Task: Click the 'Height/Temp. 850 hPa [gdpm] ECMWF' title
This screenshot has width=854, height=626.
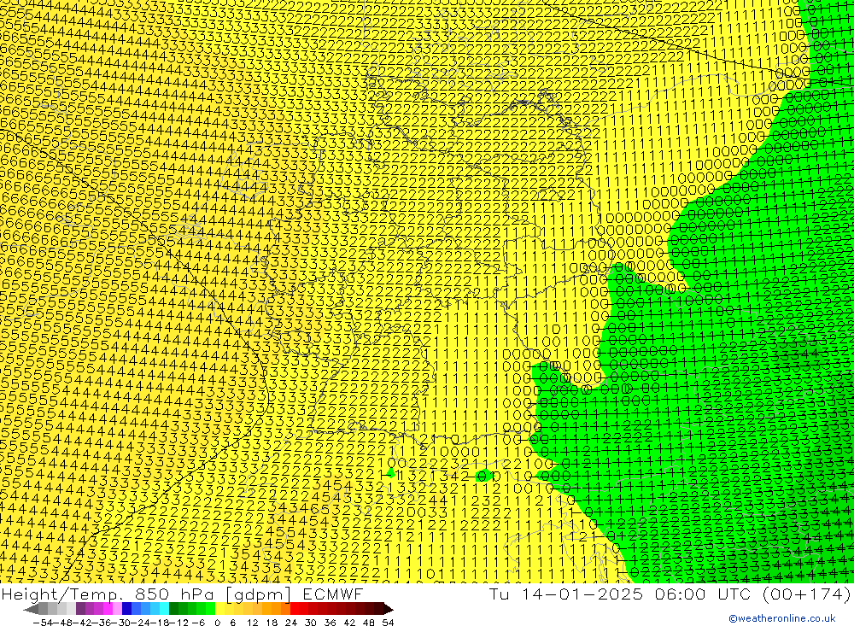Action: tap(182, 594)
